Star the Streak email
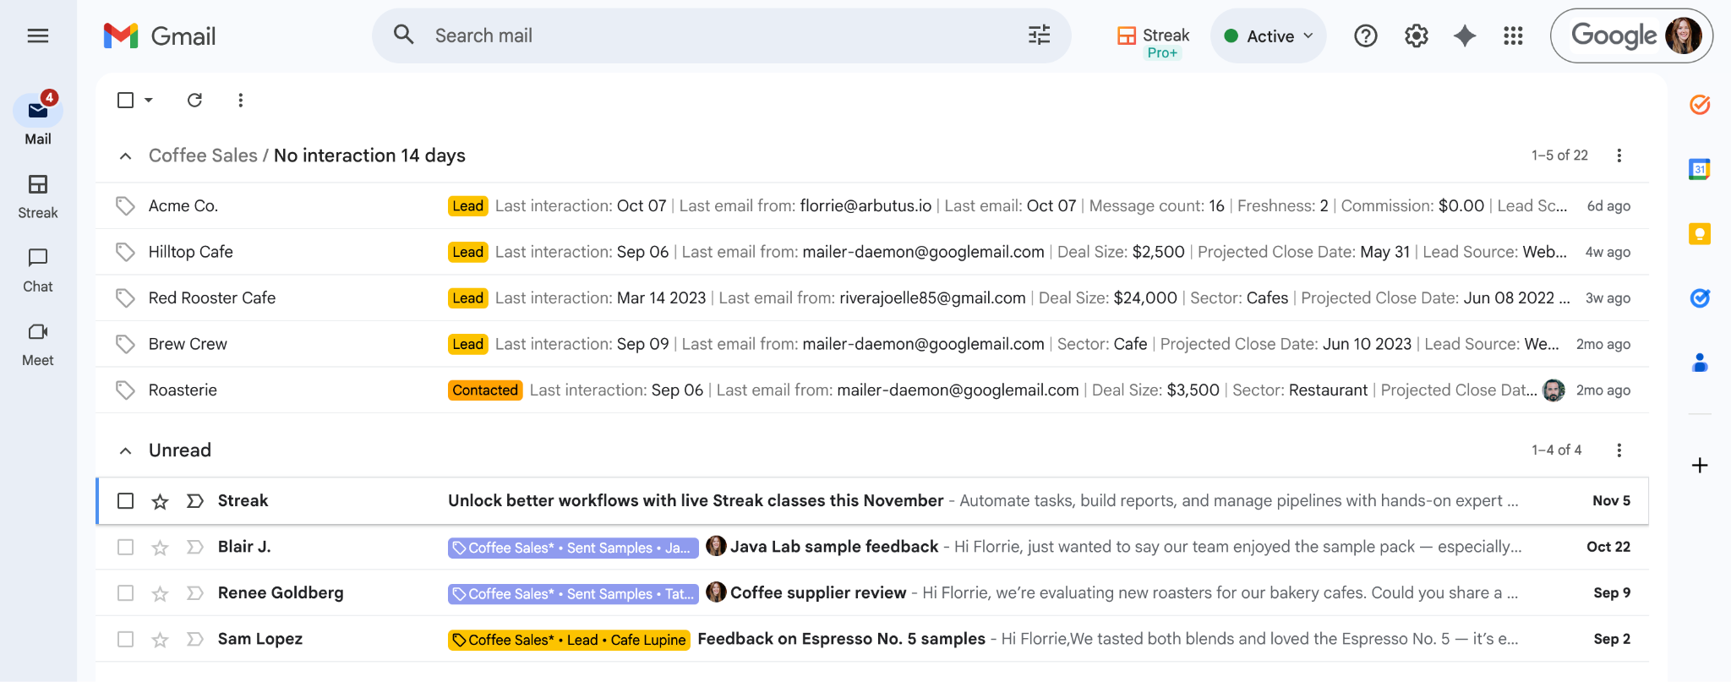This screenshot has height=682, width=1731. point(160,501)
